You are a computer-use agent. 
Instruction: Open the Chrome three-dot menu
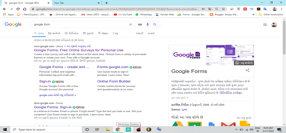(282, 9)
